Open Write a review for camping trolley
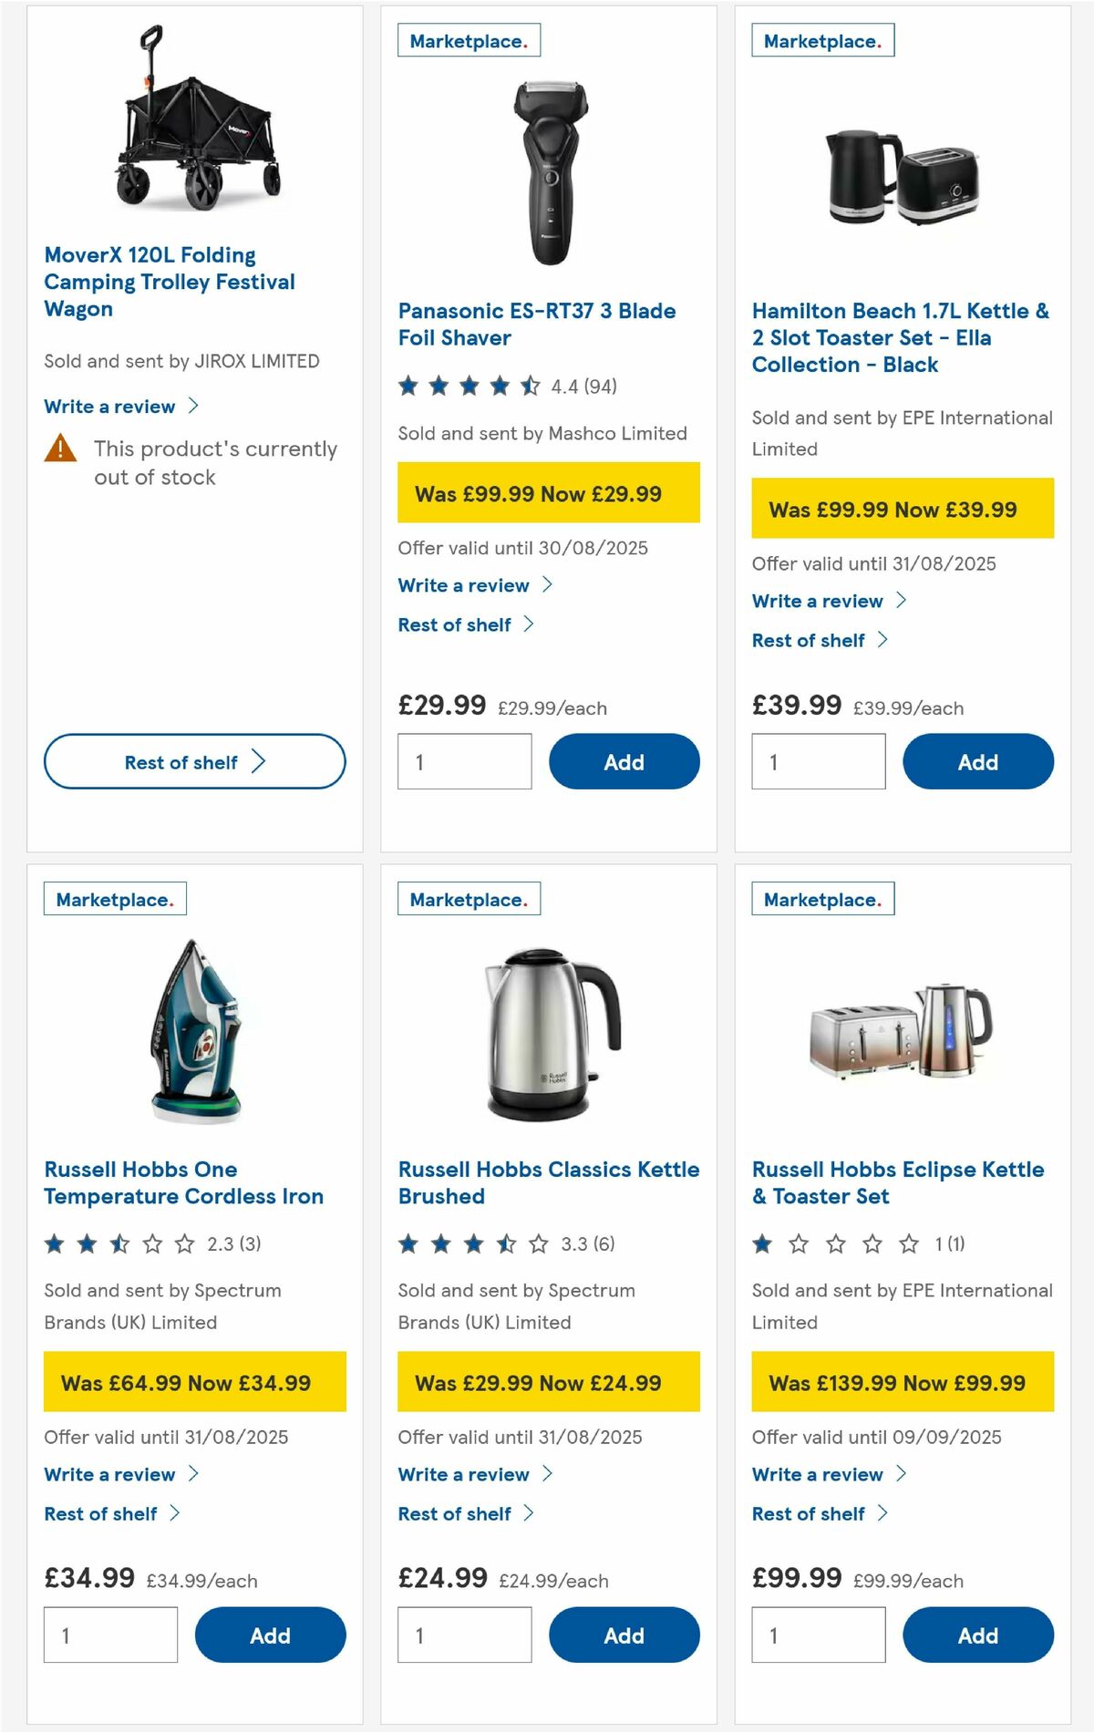This screenshot has height=1733, width=1094. (112, 406)
